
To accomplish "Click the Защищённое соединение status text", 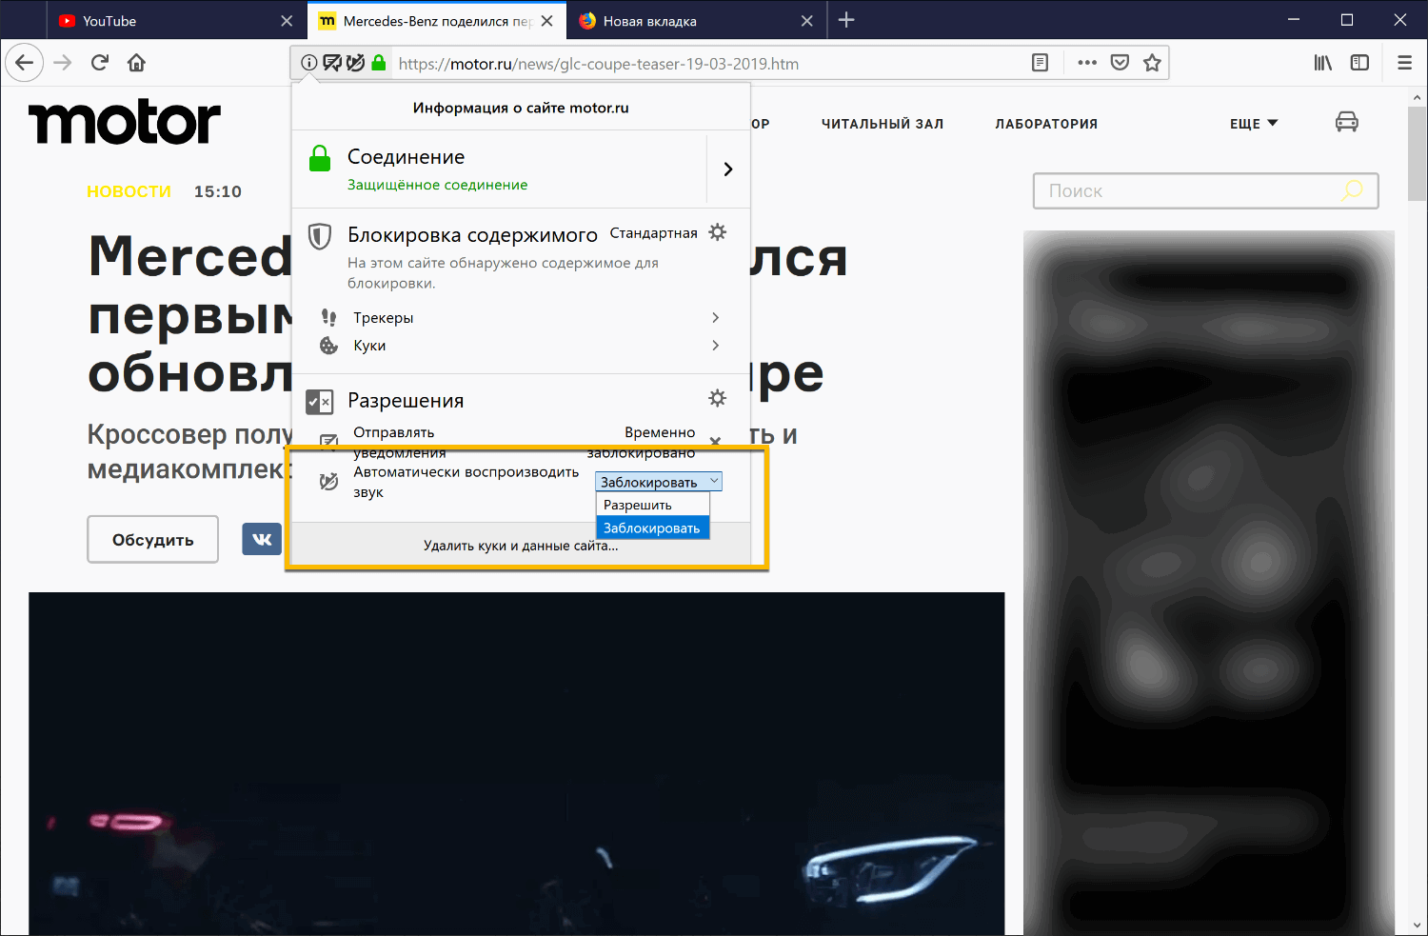I will [x=437, y=185].
